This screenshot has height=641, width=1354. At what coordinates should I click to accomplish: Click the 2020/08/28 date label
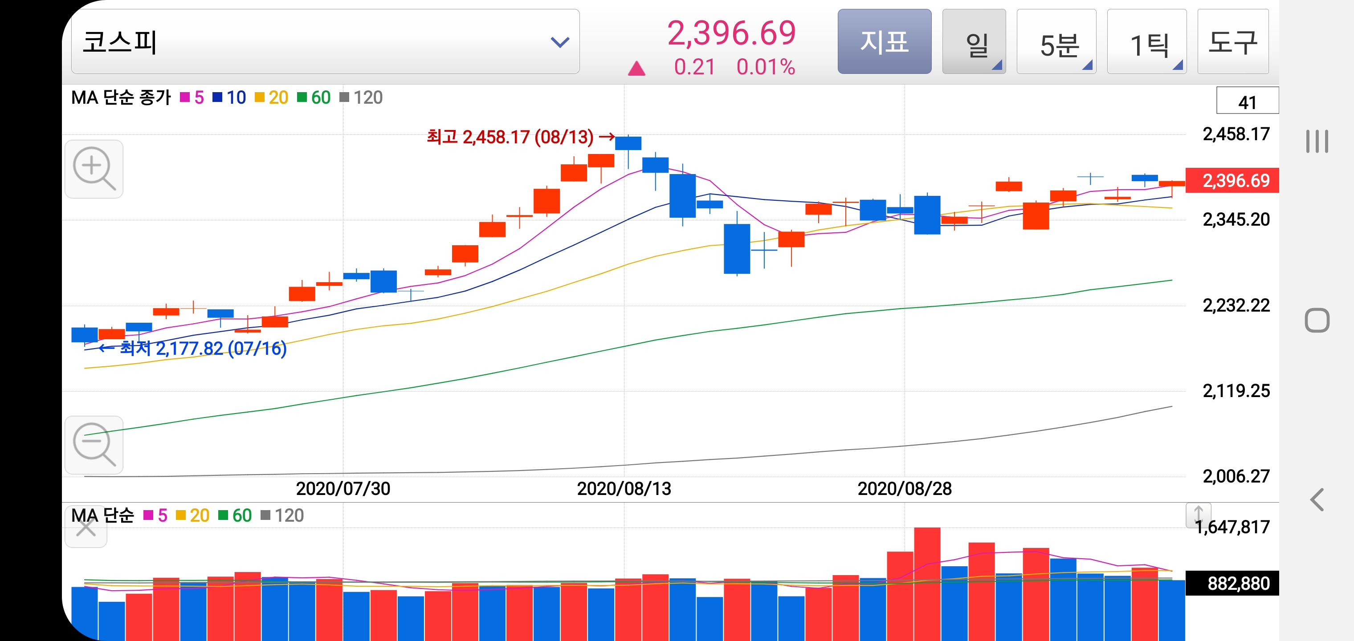coord(905,489)
